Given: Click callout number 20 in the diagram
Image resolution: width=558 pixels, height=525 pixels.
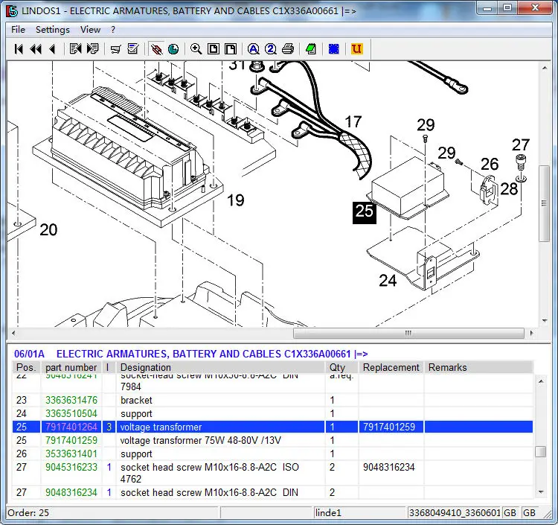Looking at the screenshot, I should click(x=48, y=229).
